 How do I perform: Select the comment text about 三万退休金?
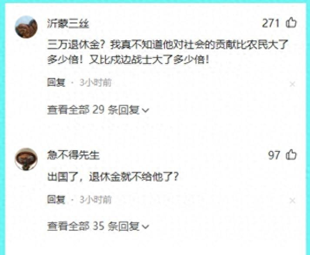click(168, 52)
